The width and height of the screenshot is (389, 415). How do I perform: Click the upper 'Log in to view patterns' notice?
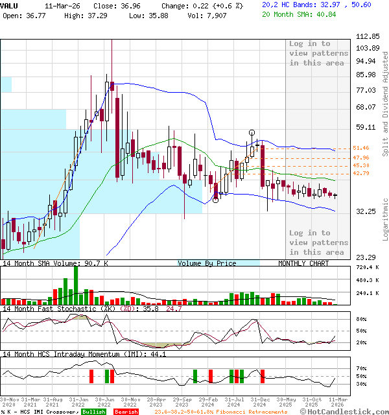[x=318, y=53]
